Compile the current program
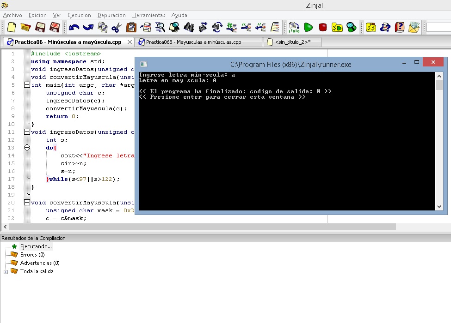This screenshot has width=451, height=323. pyautogui.click(x=293, y=27)
